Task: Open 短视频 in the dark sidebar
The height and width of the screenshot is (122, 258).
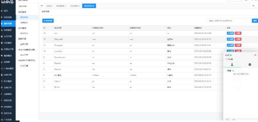Action: (7, 62)
